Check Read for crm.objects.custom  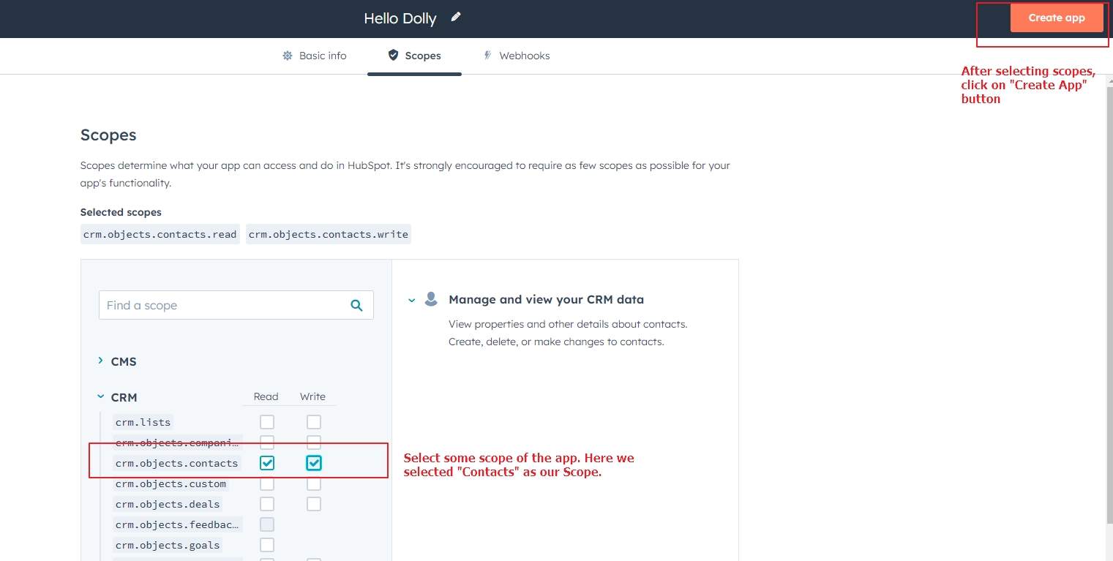click(x=267, y=483)
